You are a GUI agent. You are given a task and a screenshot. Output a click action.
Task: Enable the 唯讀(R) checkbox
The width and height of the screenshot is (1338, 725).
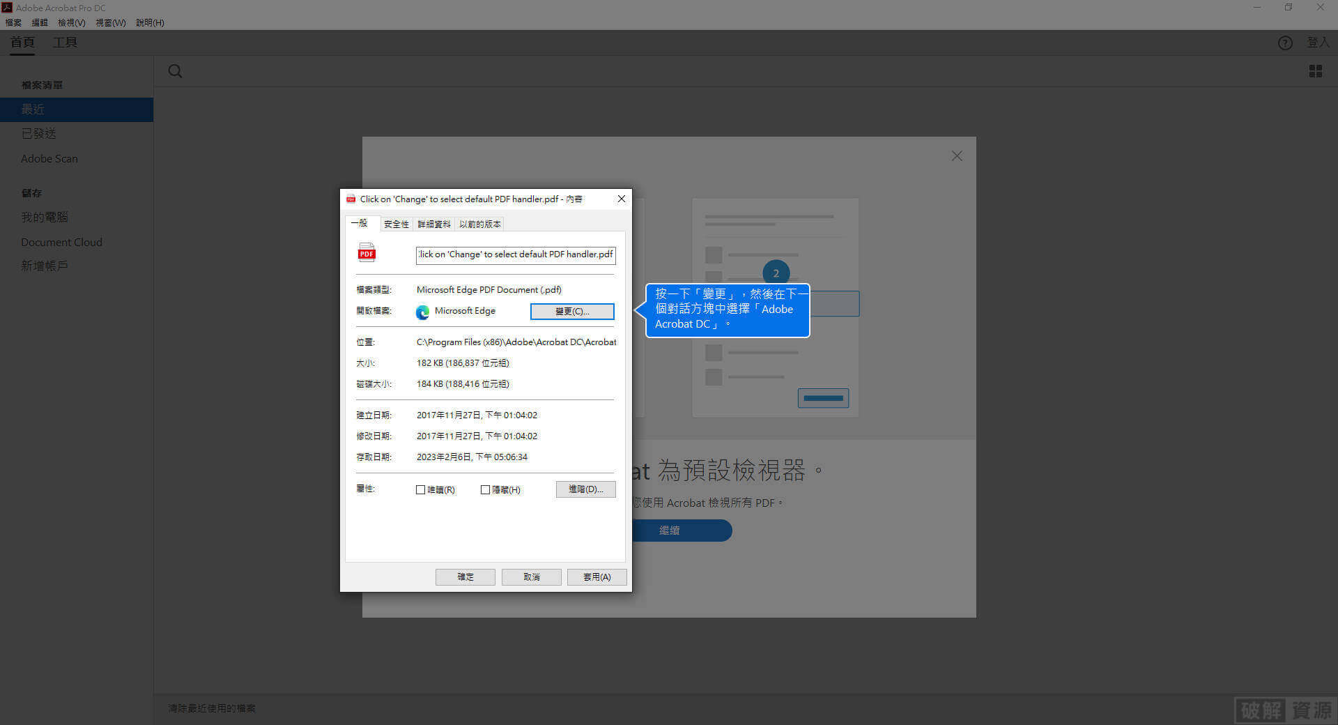click(420, 489)
